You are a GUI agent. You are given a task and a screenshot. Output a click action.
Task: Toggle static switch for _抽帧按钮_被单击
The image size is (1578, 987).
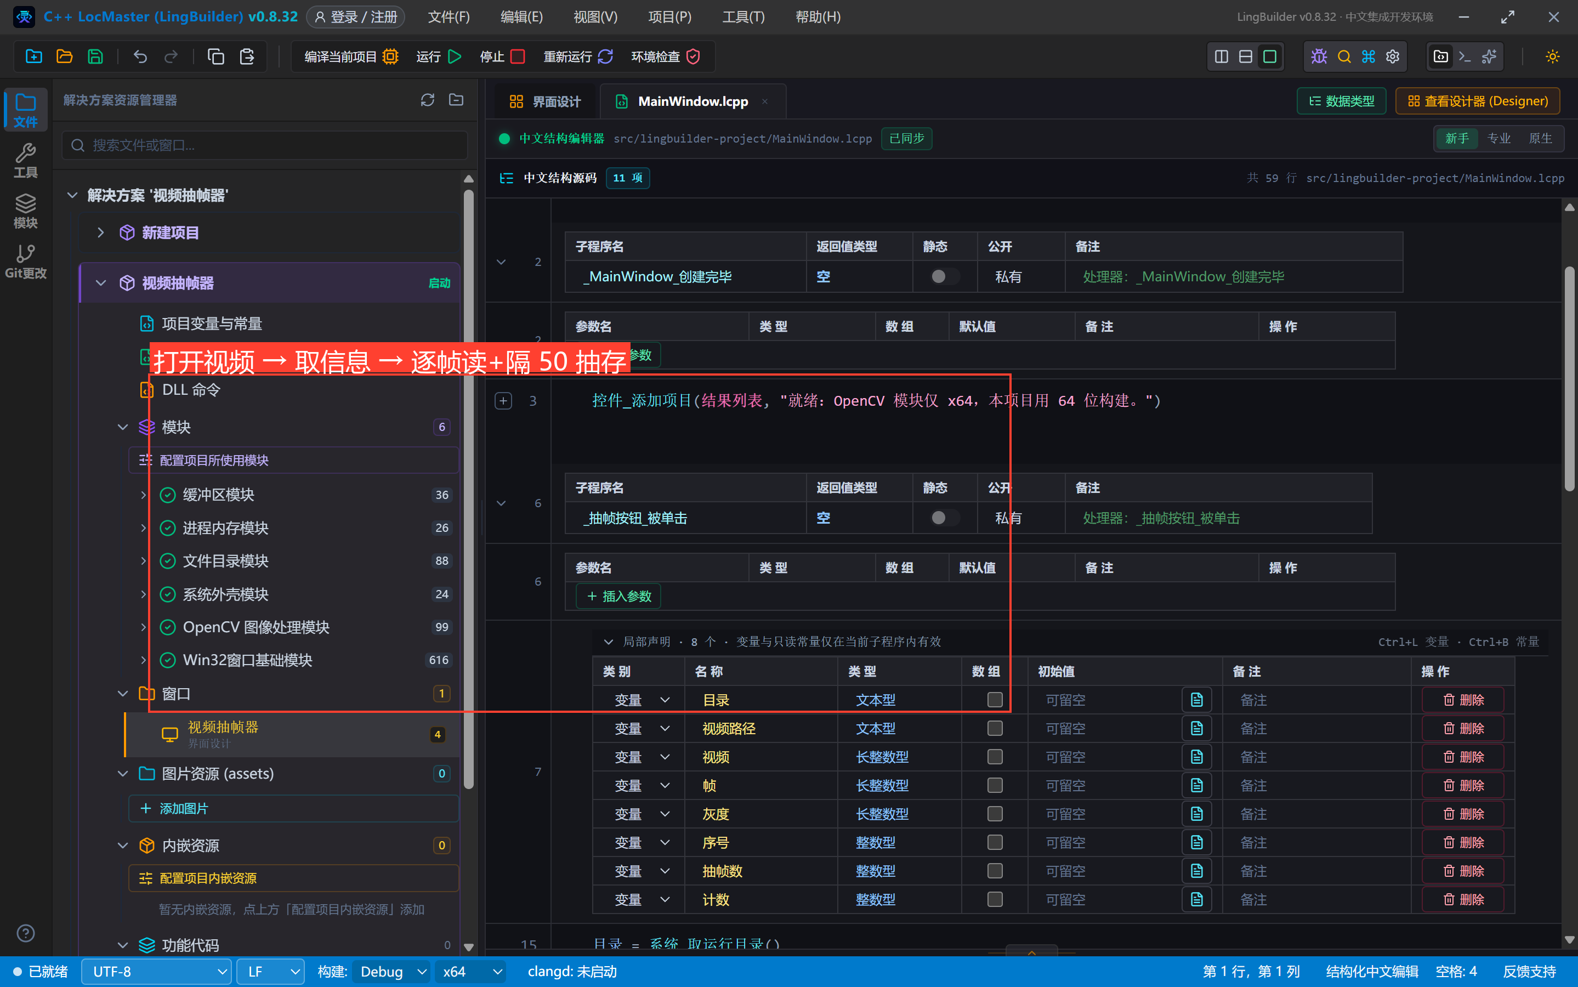click(x=944, y=518)
